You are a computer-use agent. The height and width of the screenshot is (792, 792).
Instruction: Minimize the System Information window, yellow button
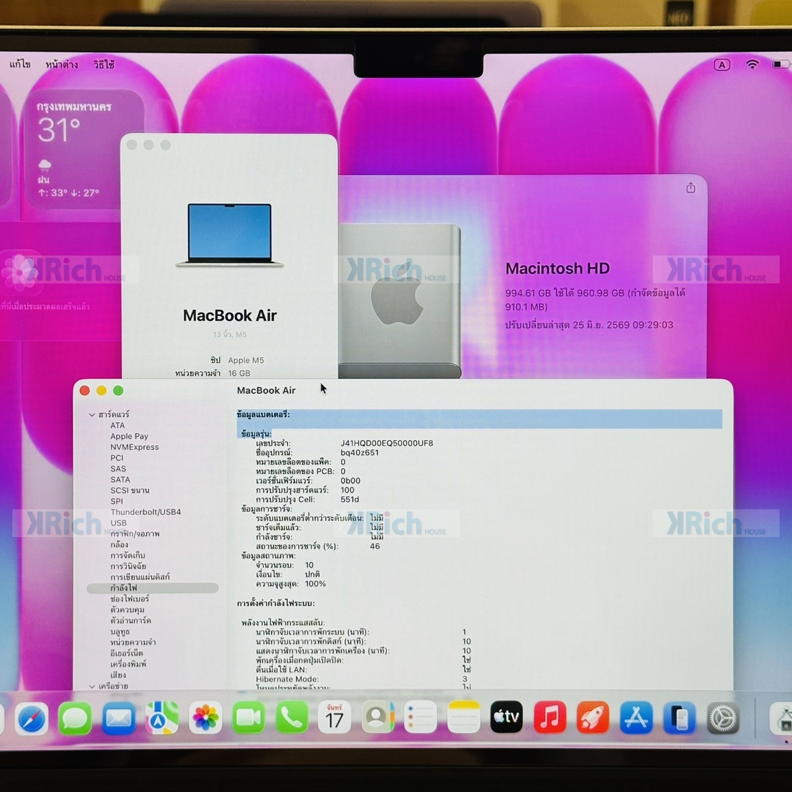(101, 390)
